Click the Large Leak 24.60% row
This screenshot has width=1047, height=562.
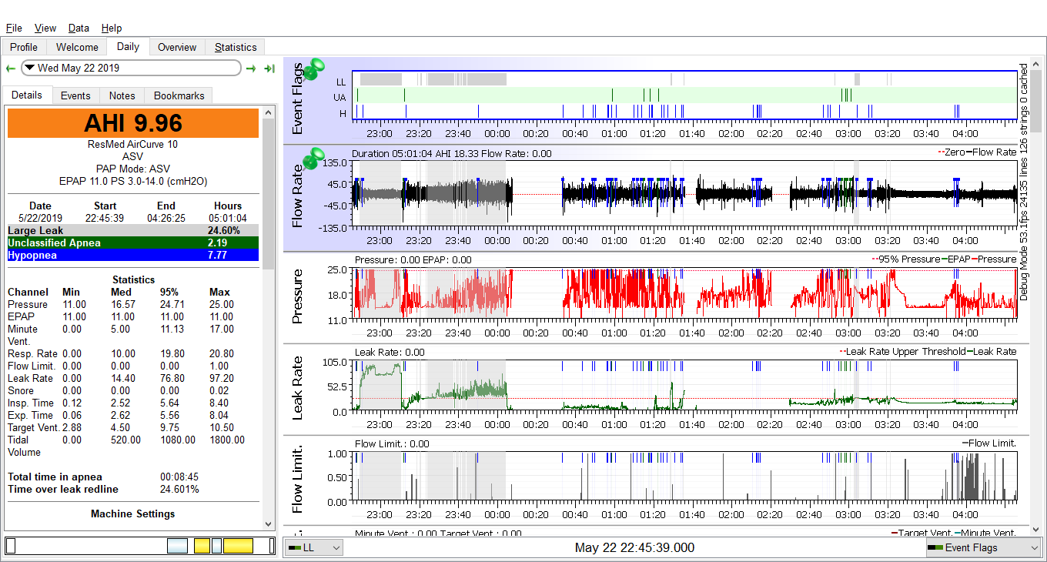click(133, 230)
